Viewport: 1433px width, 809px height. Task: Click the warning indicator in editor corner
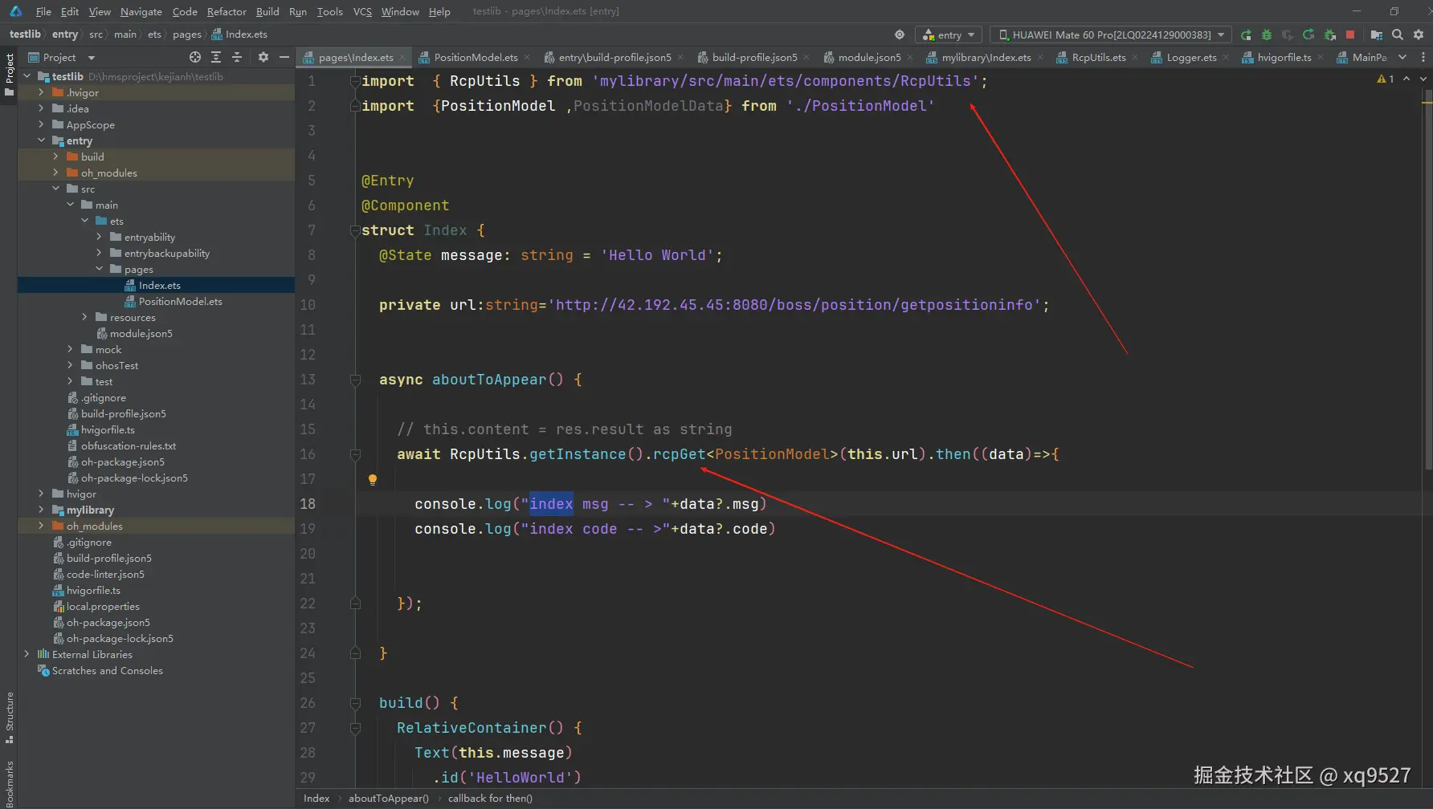point(1386,79)
